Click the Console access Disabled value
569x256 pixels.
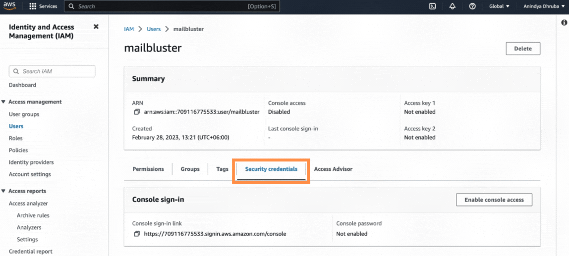point(279,112)
